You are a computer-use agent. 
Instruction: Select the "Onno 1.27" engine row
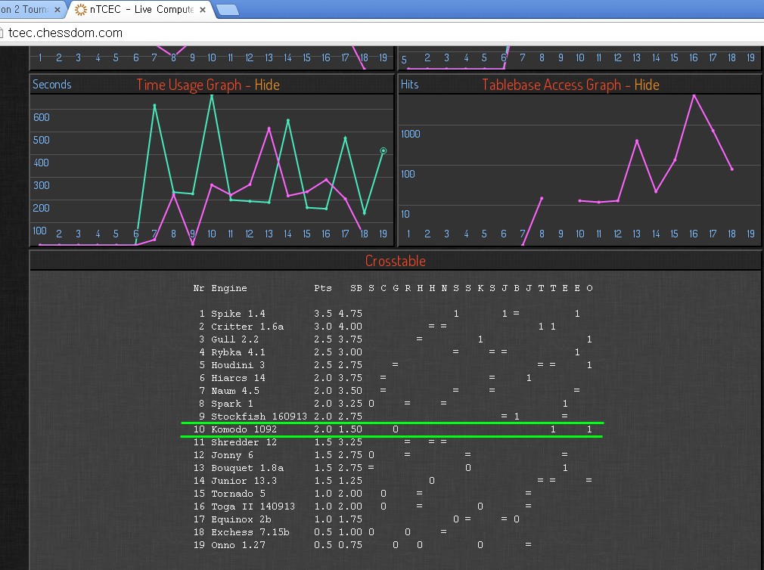pos(393,545)
